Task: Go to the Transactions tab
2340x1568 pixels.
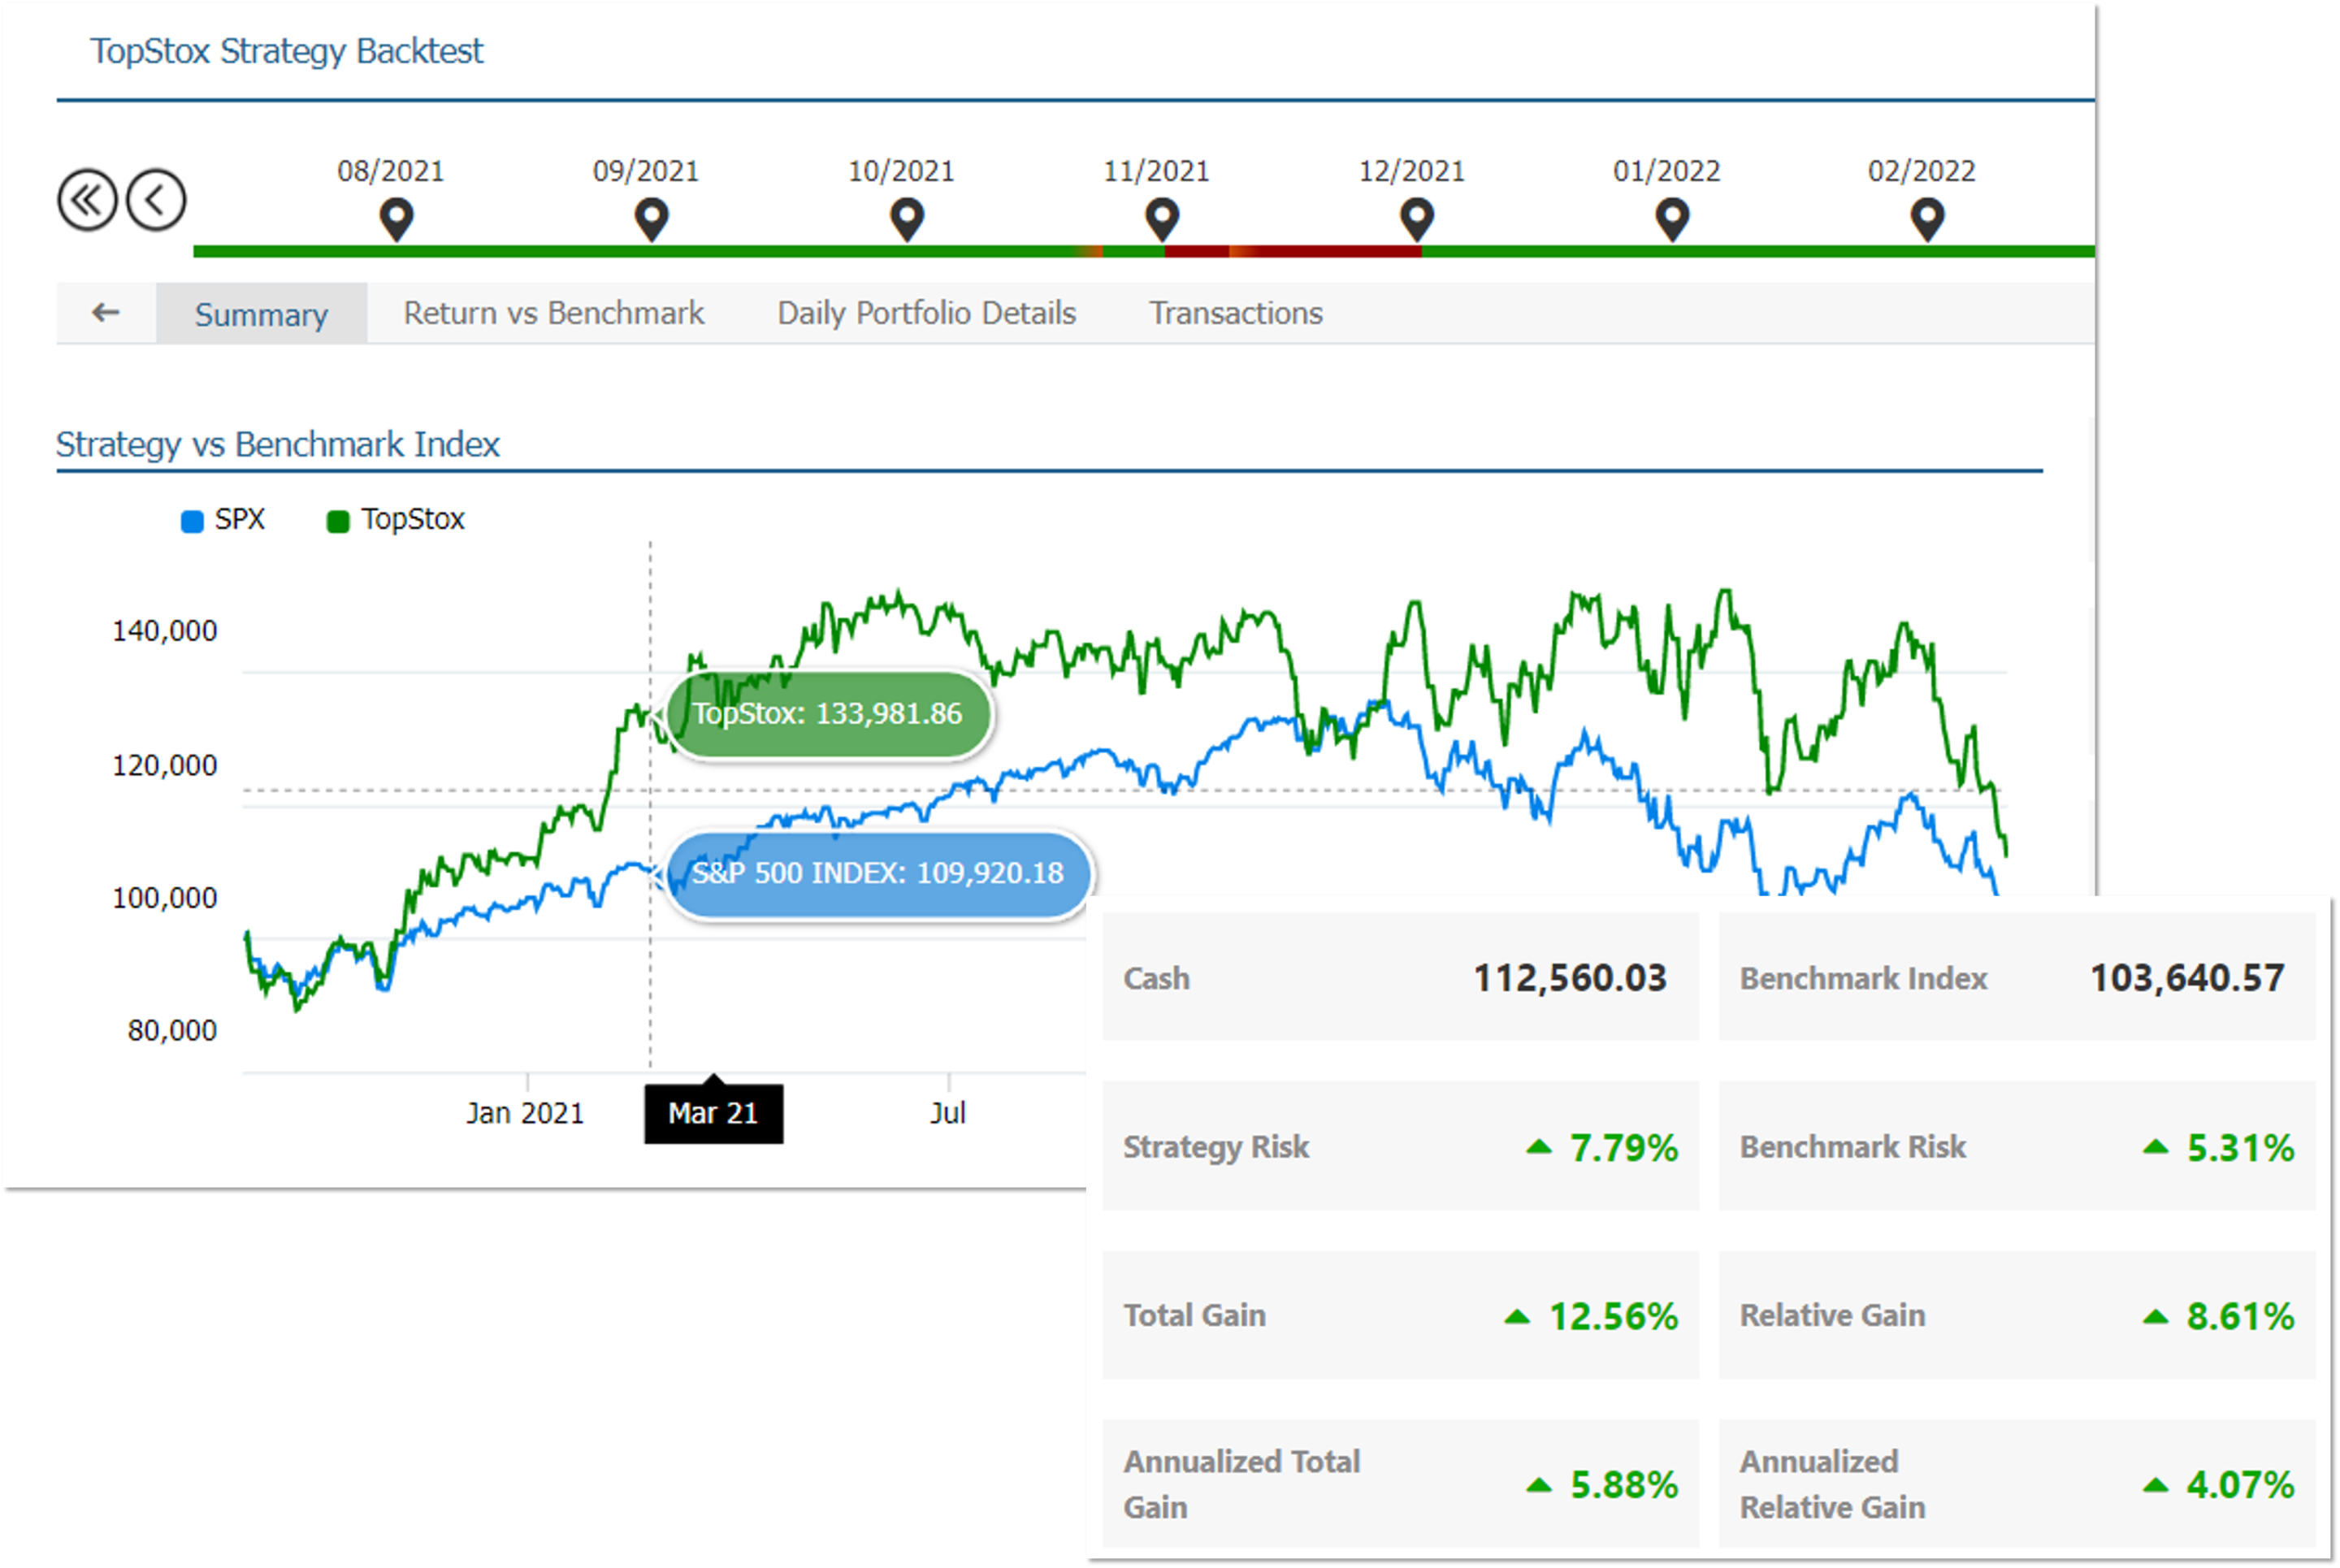Action: click(x=1235, y=313)
